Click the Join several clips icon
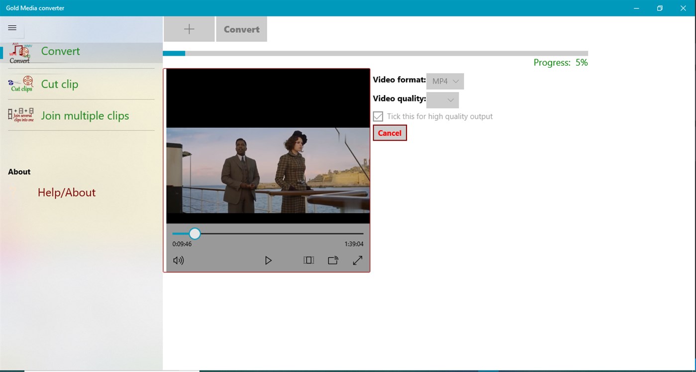 tap(20, 115)
